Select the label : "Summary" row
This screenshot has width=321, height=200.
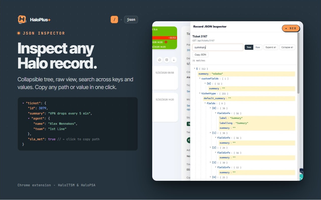coord(257,118)
